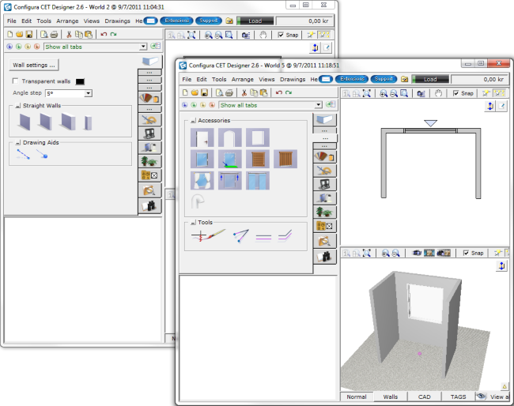This screenshot has width=514, height=406.
Task: Collapse the Drawing Aids group
Action: [18, 143]
